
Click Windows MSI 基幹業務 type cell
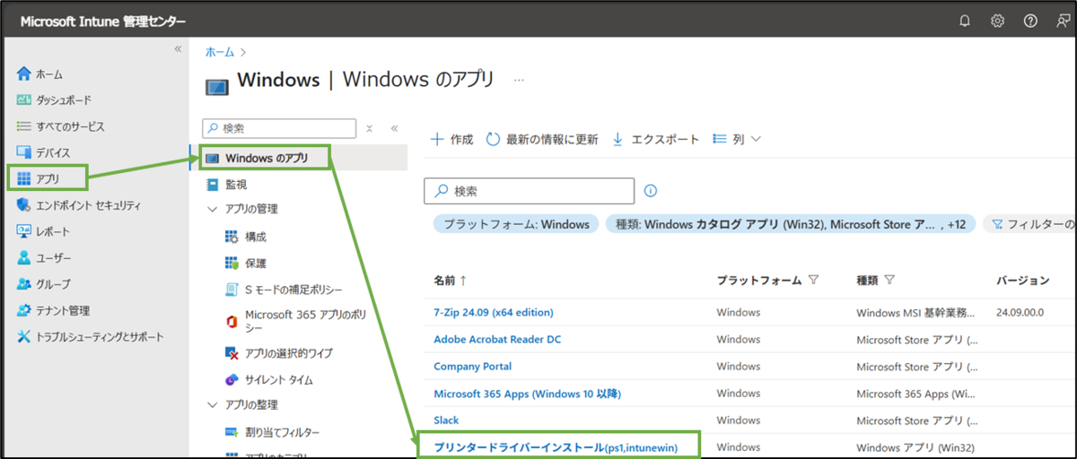click(x=917, y=312)
